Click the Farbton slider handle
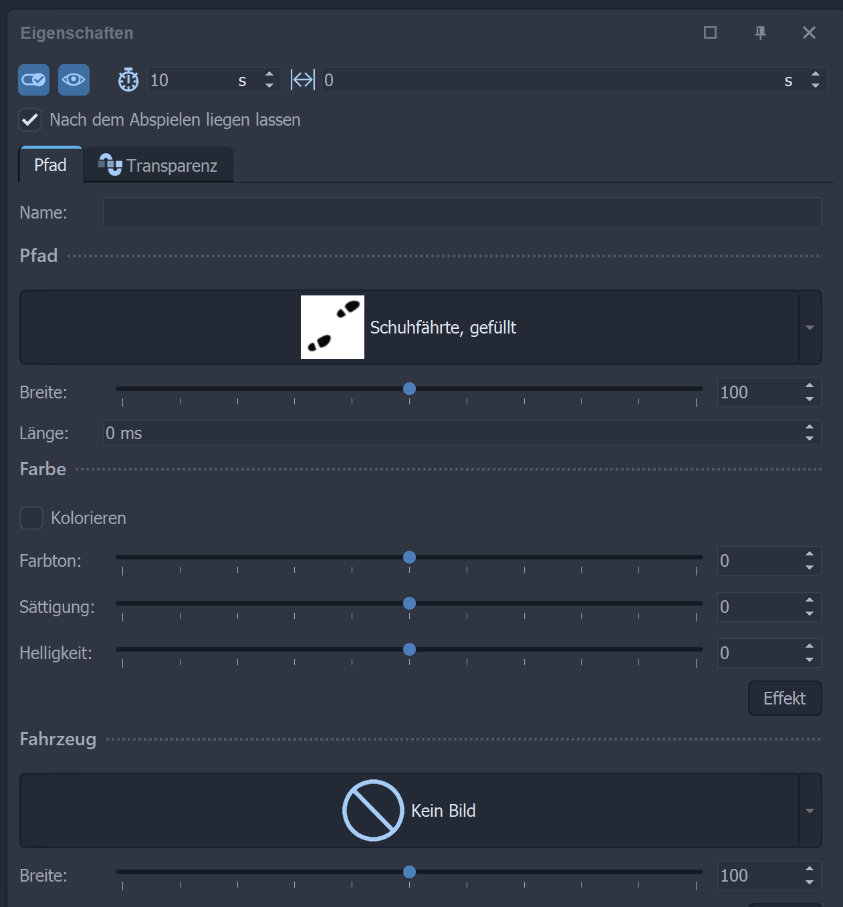Screen dimensions: 843x907 pos(410,557)
